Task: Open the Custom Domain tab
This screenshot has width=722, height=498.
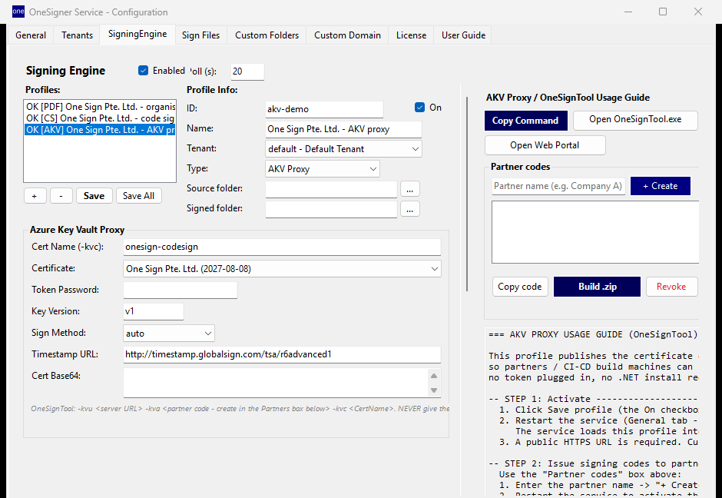Action: (x=347, y=35)
